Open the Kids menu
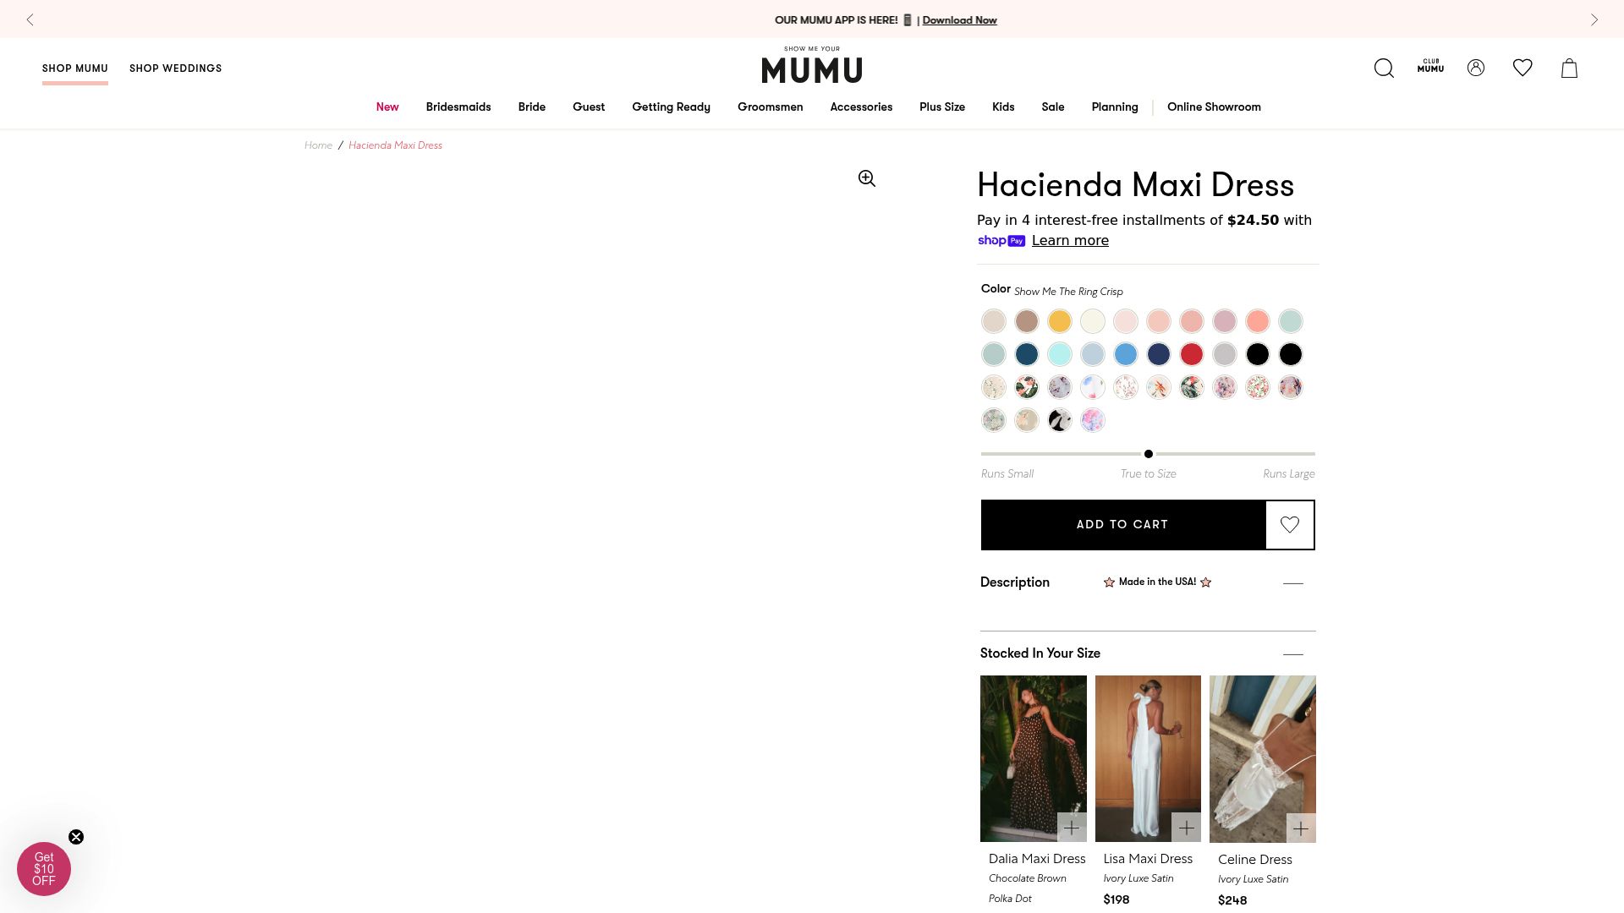This screenshot has height=913, width=1624. [x=1003, y=107]
